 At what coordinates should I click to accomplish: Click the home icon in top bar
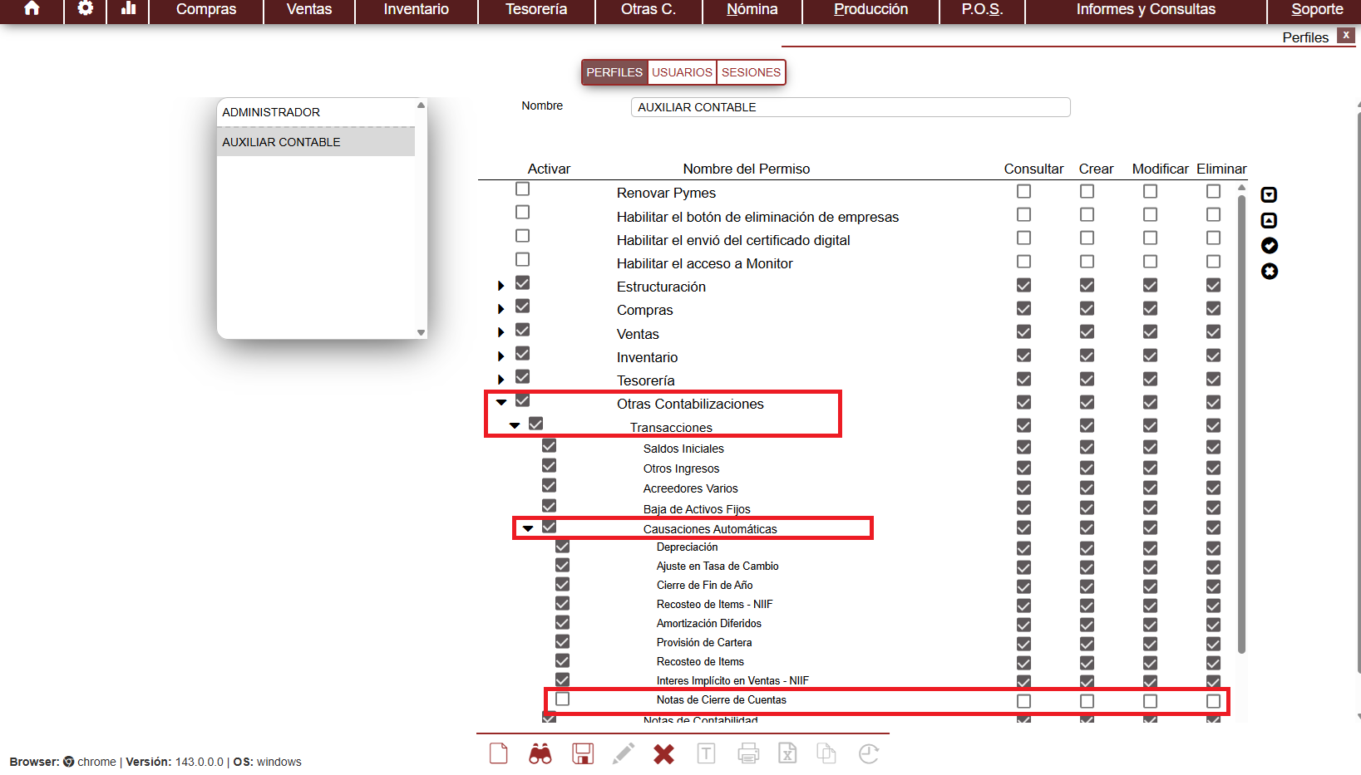32,9
